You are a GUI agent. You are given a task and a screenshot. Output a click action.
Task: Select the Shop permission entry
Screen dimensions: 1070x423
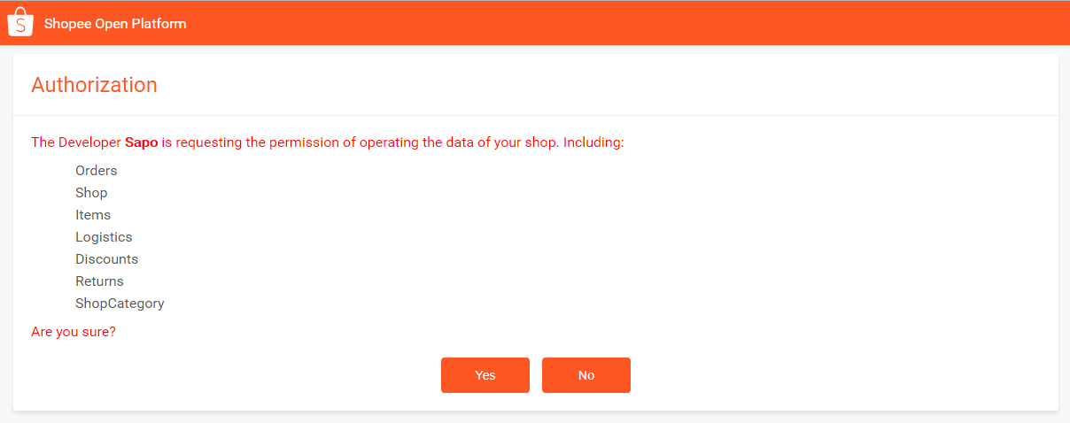click(91, 193)
